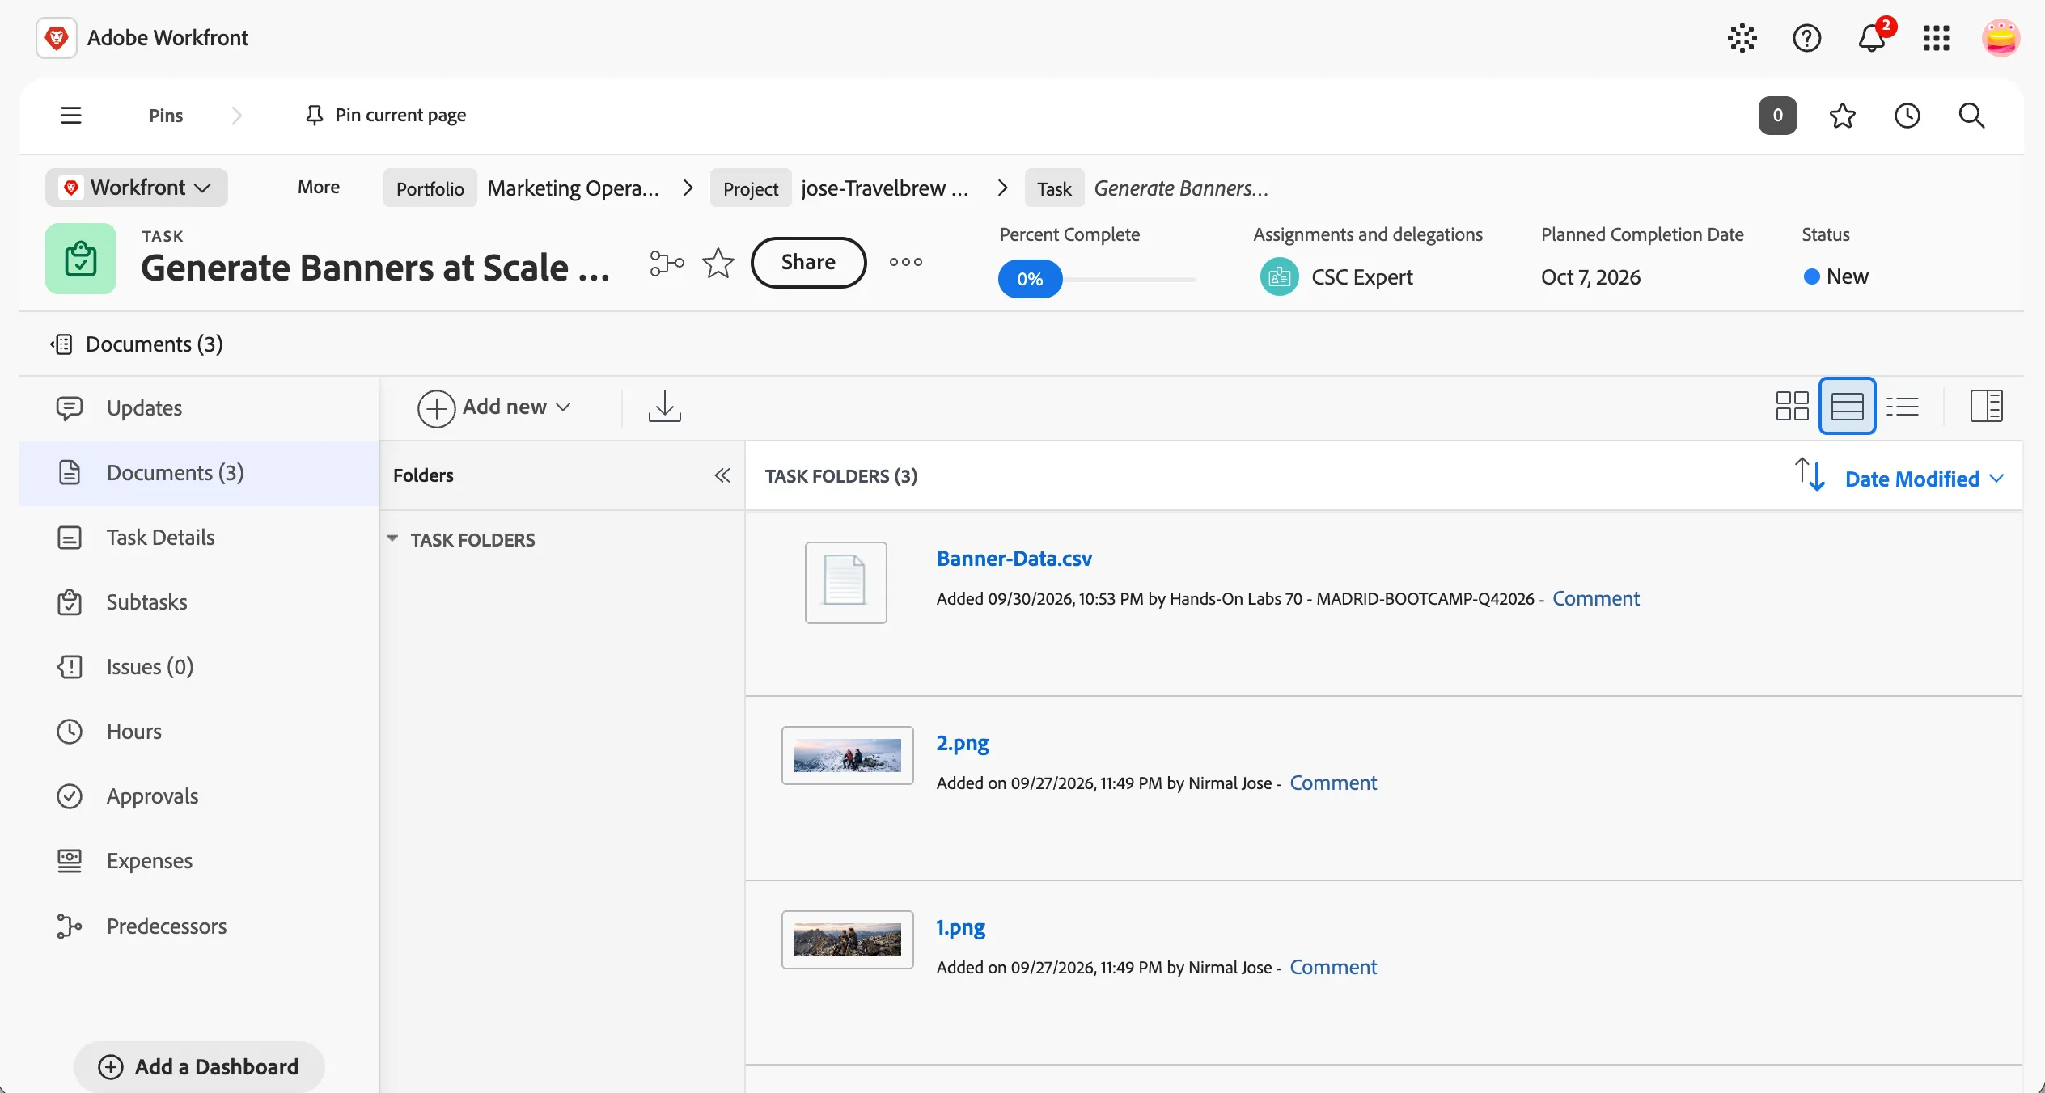The height and width of the screenshot is (1093, 2045).
Task: Open the notifications bell
Action: 1872,38
